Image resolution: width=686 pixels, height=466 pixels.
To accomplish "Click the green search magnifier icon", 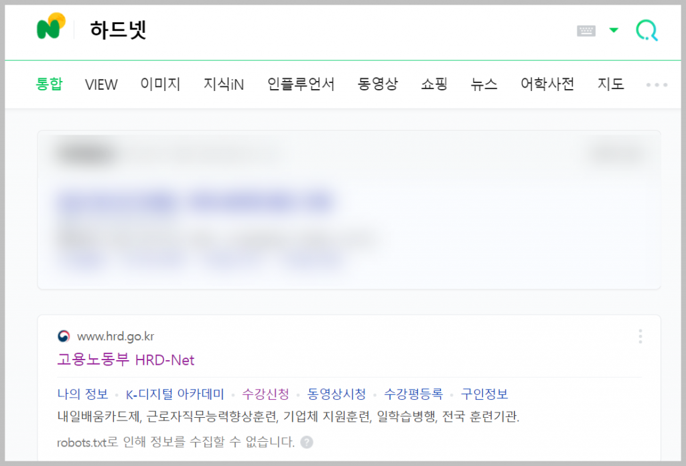I will click(x=646, y=31).
